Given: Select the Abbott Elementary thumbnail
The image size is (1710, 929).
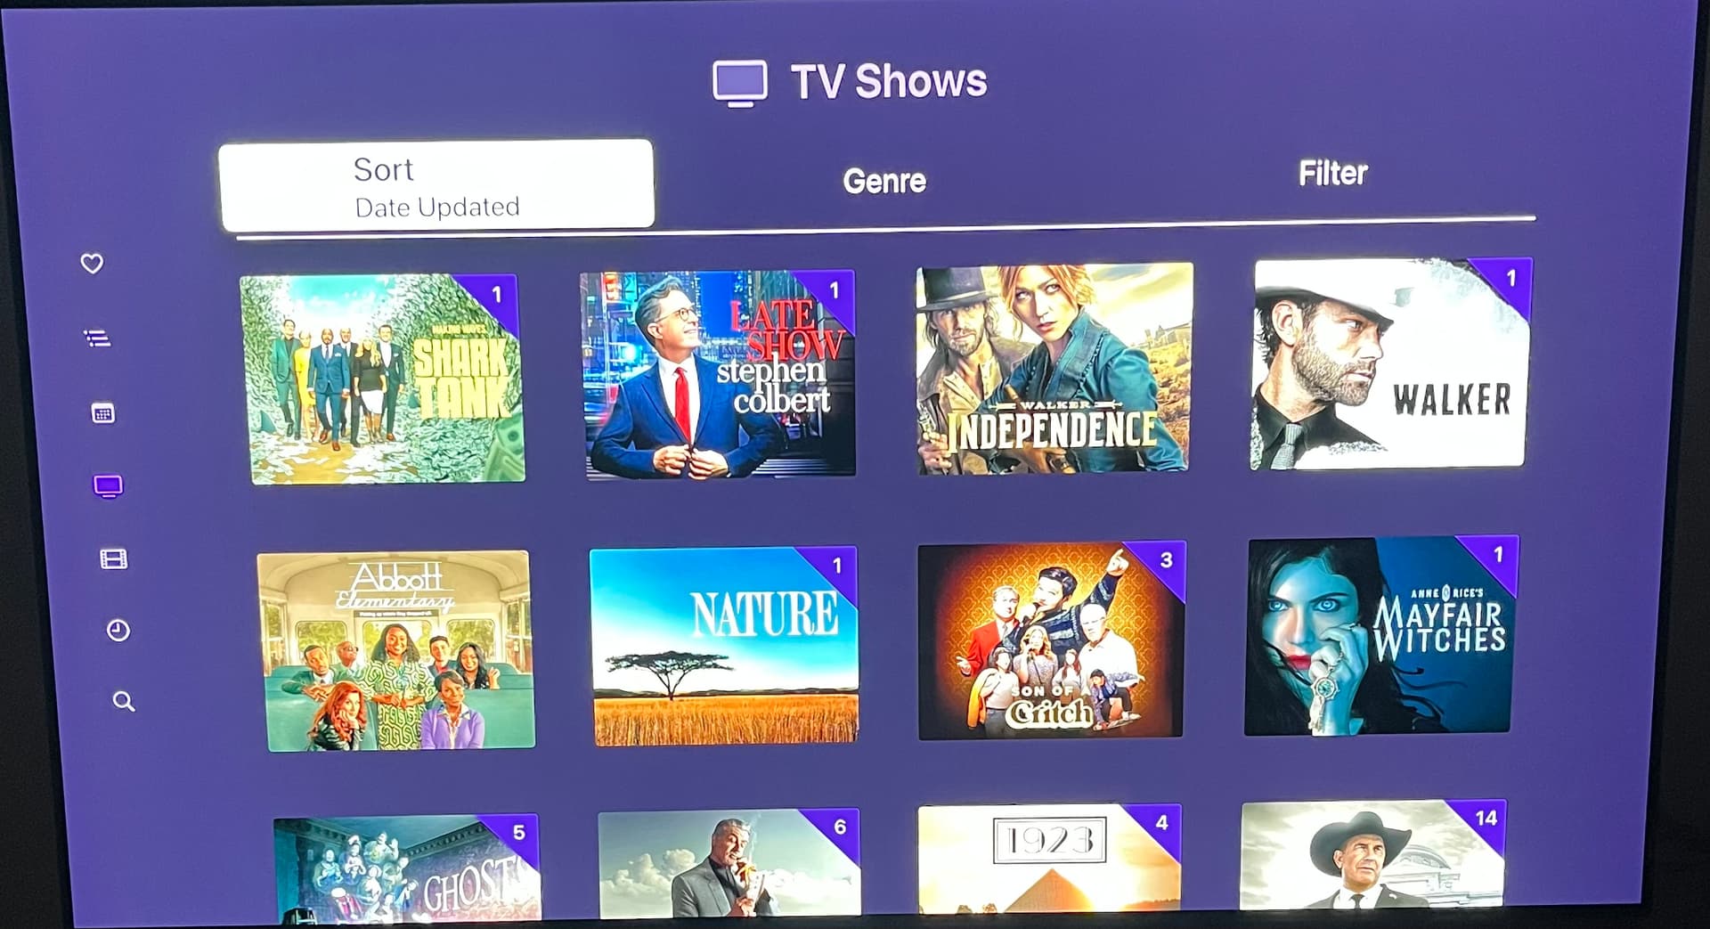Looking at the screenshot, I should 397,651.
